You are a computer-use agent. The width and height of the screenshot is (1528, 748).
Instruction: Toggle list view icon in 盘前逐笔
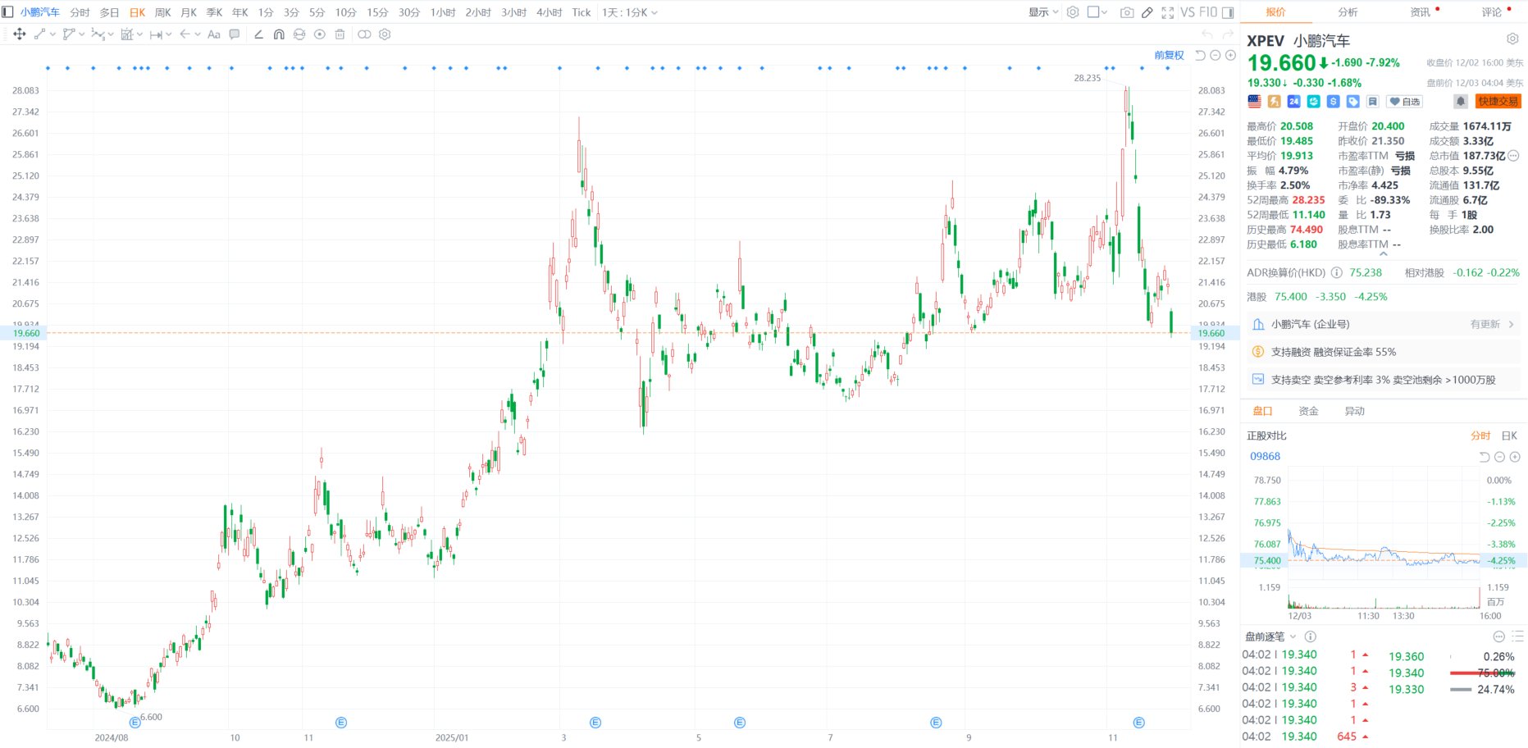coord(1517,636)
